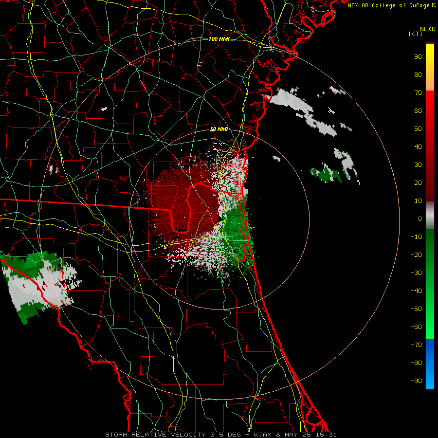Click the 50 NMI range ring label
This screenshot has width=438, height=438.
tap(219, 129)
